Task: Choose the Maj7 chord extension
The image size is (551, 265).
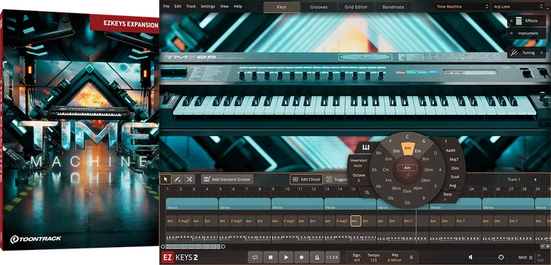Action: tap(454, 160)
